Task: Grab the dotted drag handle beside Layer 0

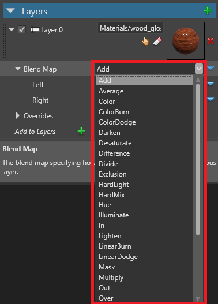Action: point(5,41)
